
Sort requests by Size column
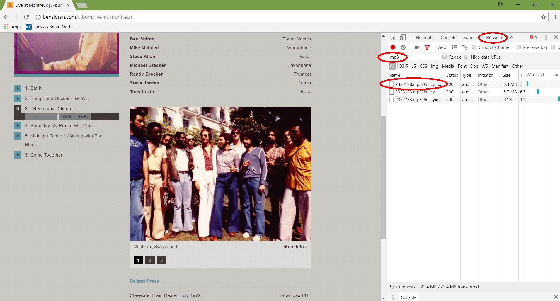509,75
